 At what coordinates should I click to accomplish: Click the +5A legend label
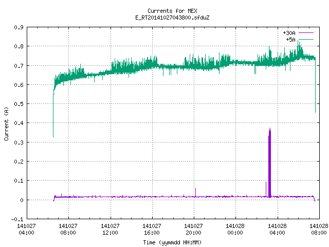[x=290, y=40]
